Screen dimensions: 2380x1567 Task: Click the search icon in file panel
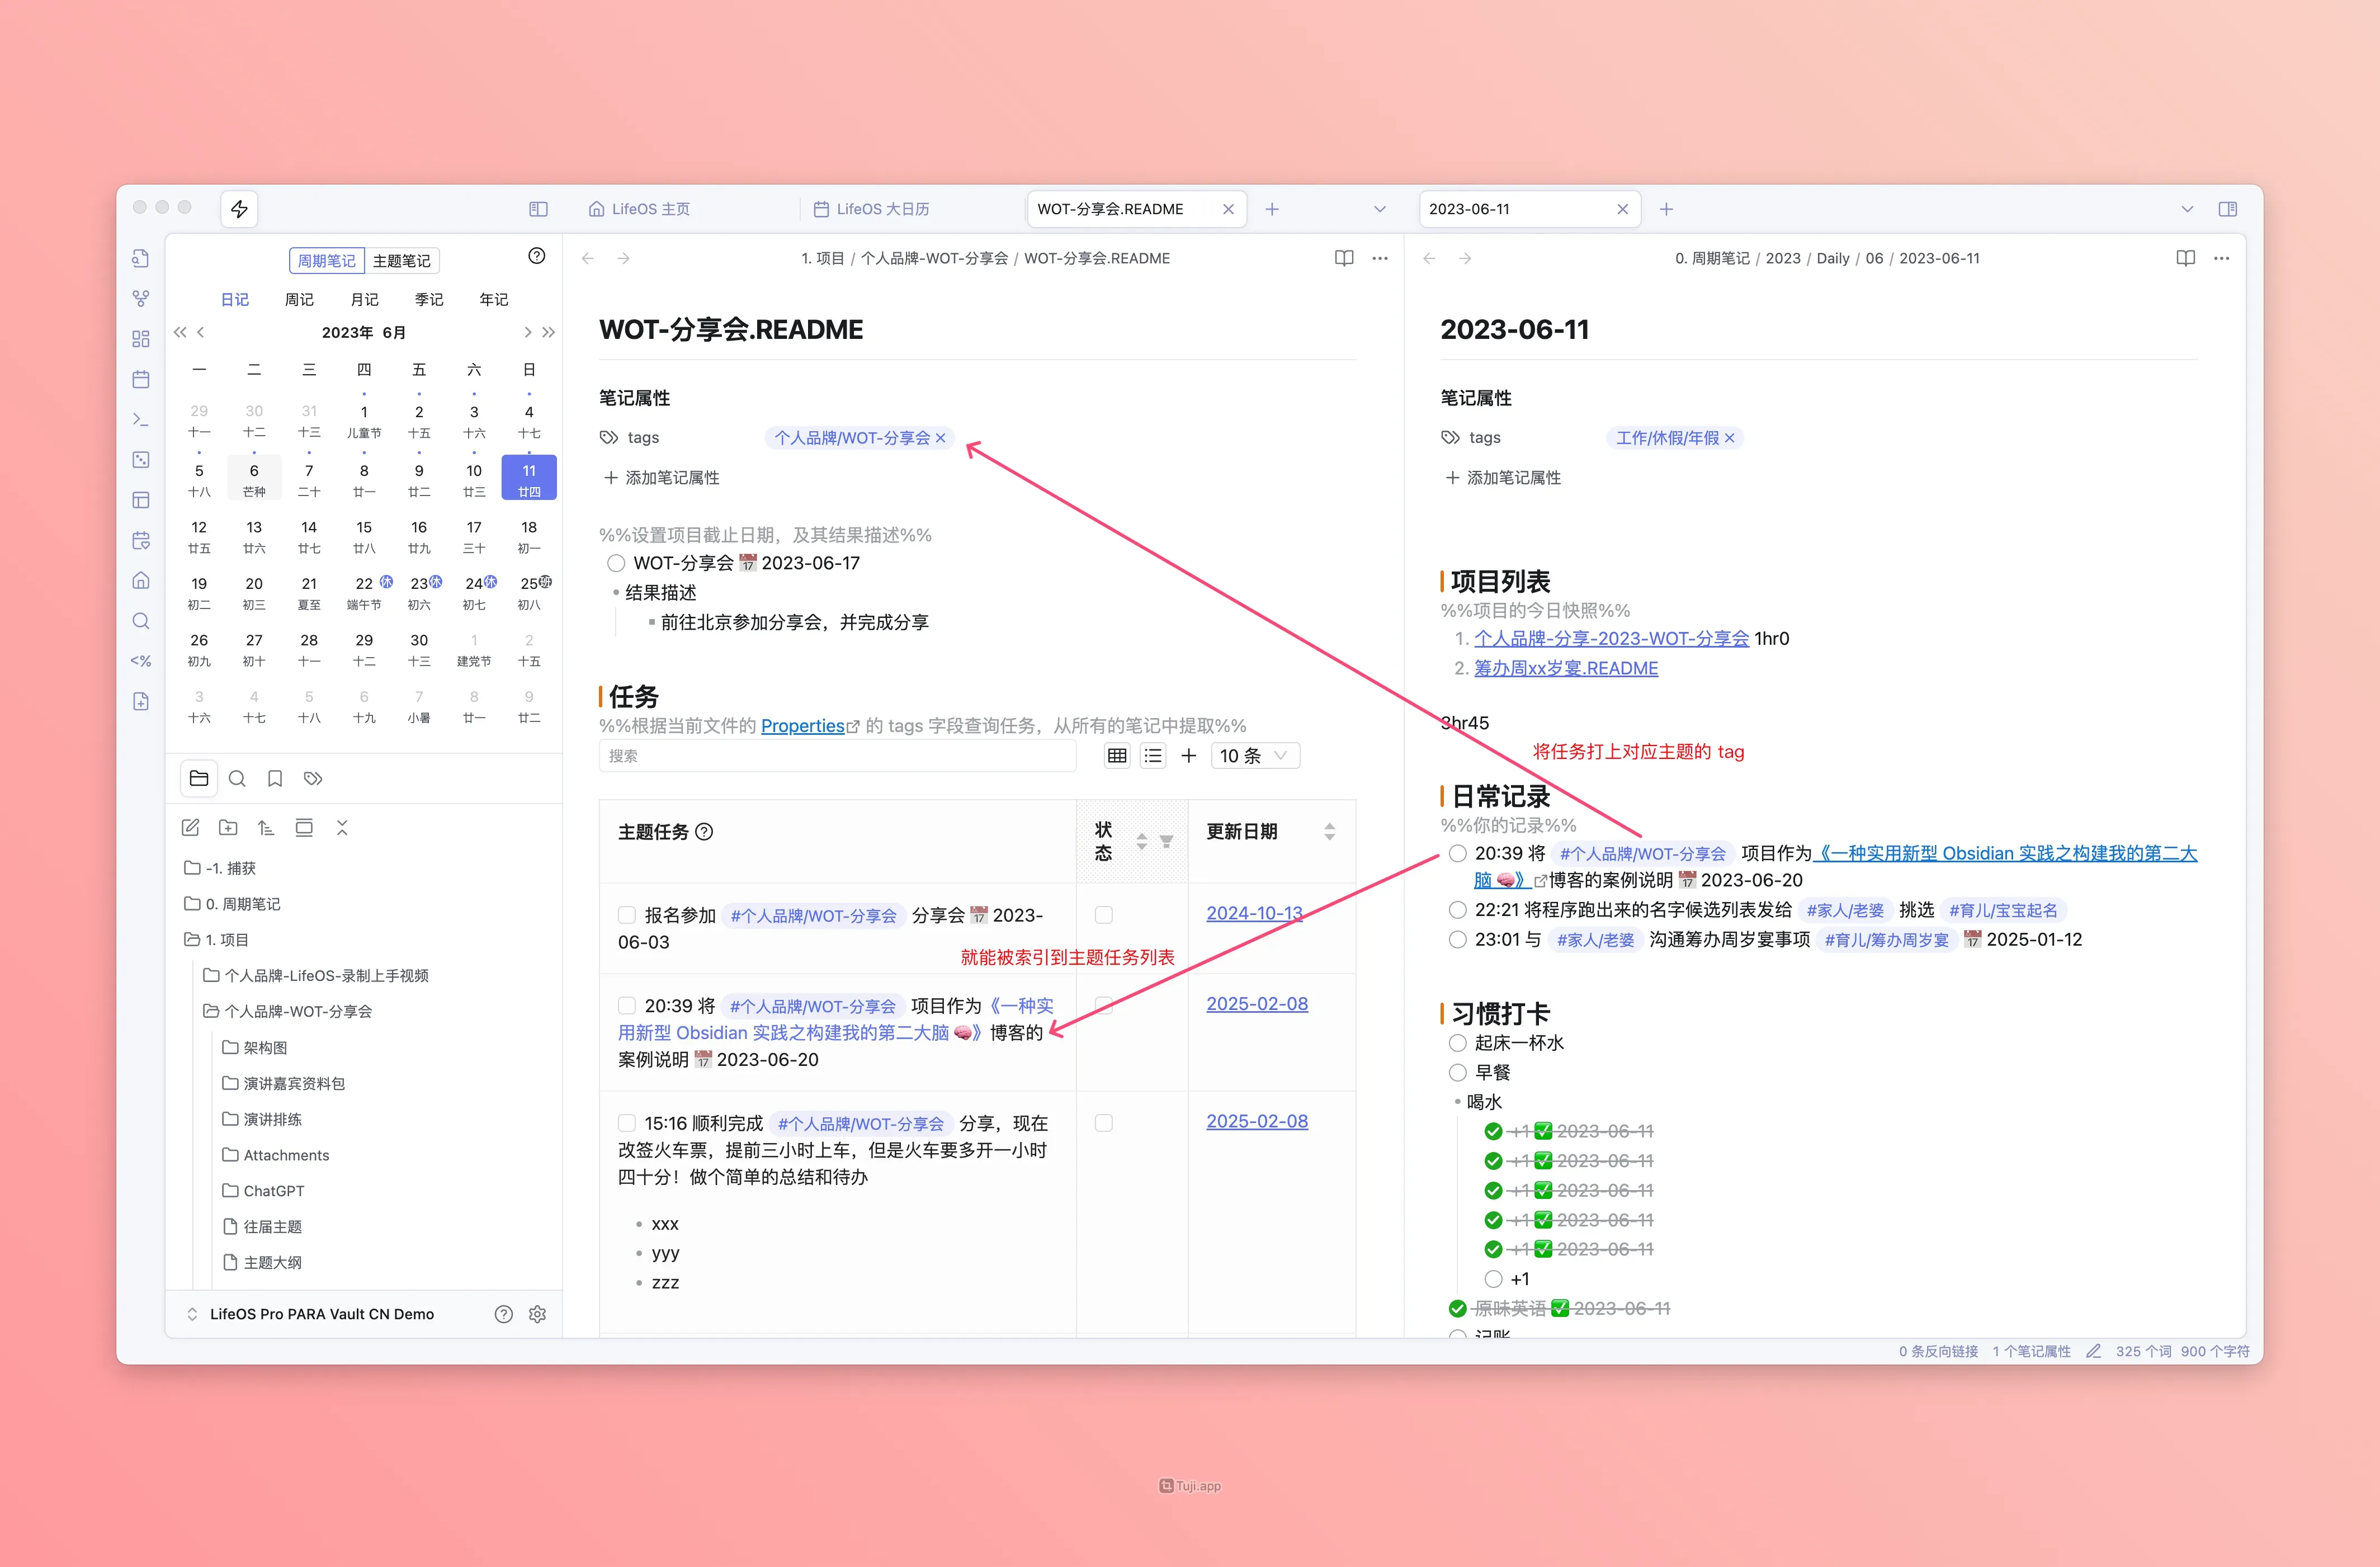tap(237, 779)
